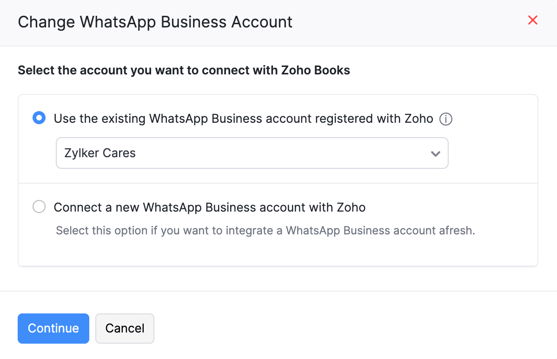Click the existing account option's text label
The width and height of the screenshot is (557, 359).
pyautogui.click(x=243, y=119)
